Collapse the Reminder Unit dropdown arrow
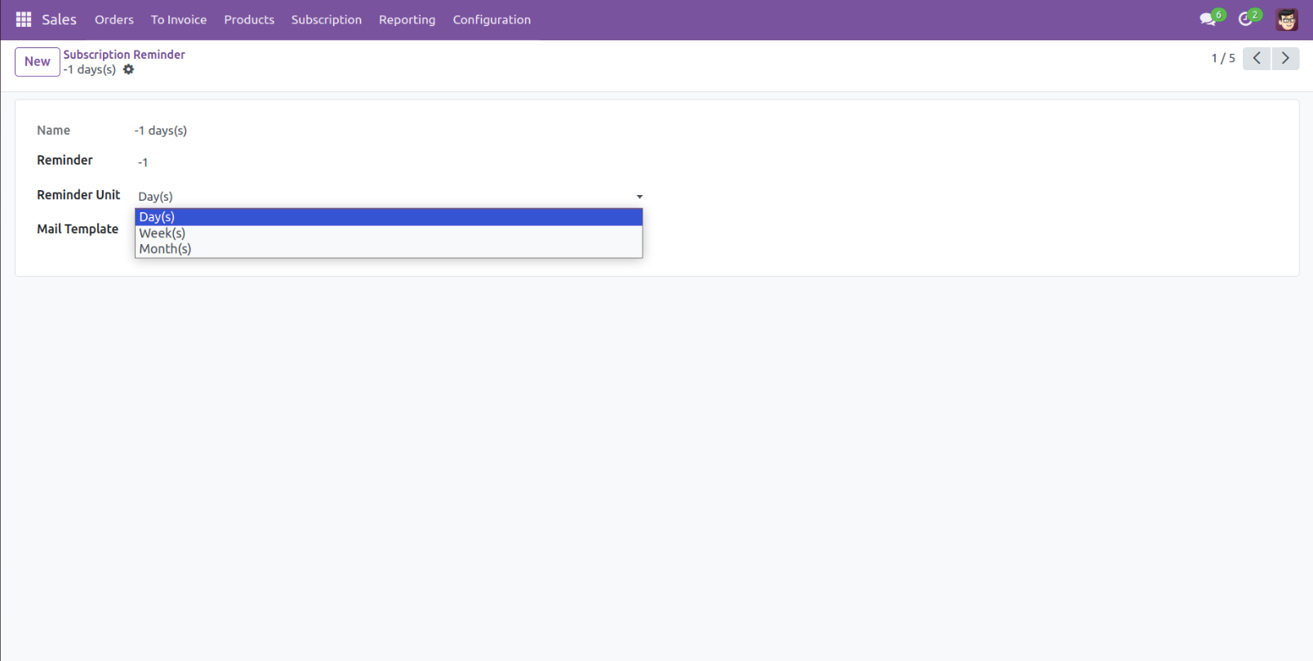Viewport: 1313px width, 661px height. coord(639,197)
